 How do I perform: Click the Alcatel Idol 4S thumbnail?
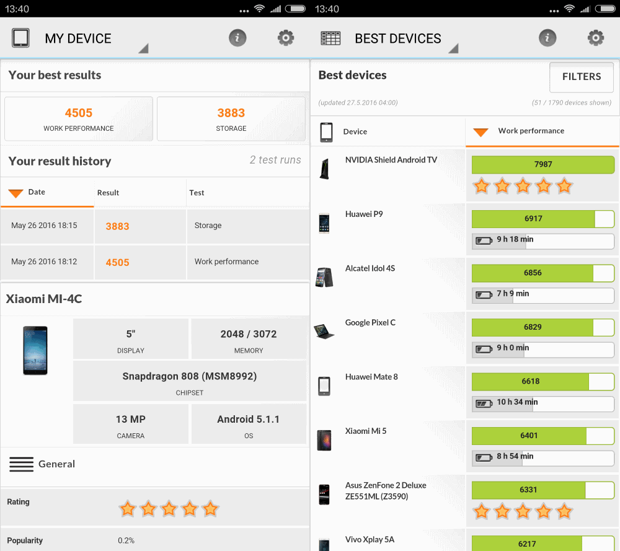[x=324, y=277]
